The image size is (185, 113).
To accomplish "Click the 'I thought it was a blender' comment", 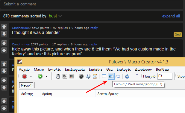I will (36, 32).
